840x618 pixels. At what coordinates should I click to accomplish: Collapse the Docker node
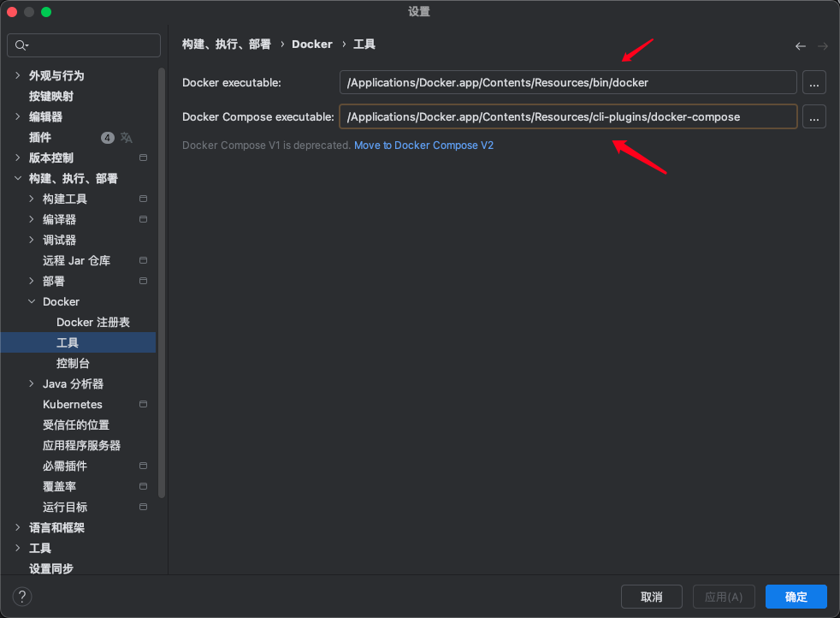(x=32, y=301)
